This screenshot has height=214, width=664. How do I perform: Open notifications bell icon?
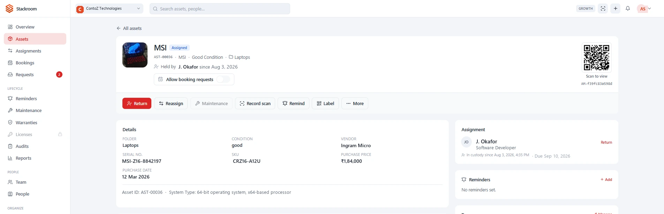[x=628, y=9]
